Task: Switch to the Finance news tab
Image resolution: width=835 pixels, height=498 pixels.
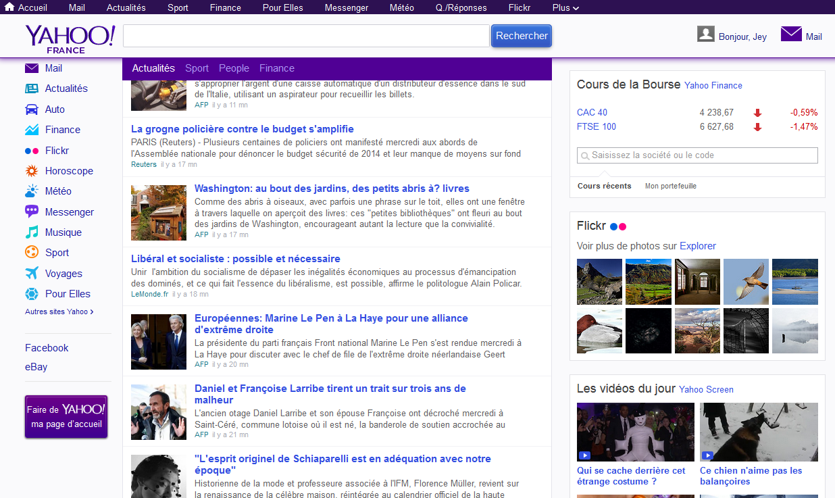Action: tap(277, 68)
